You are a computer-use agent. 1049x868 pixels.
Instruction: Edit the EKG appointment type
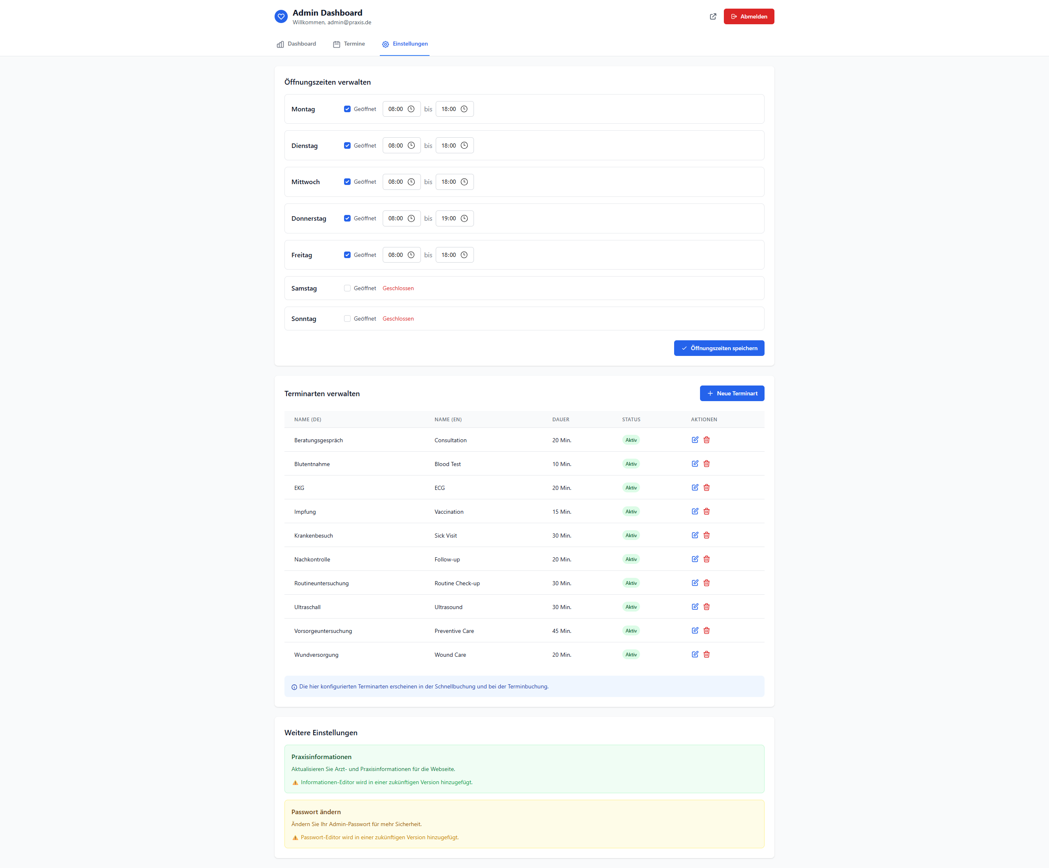click(x=695, y=487)
